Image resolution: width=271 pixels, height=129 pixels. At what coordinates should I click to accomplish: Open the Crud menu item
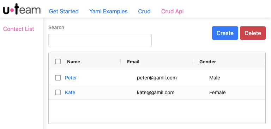[144, 11]
